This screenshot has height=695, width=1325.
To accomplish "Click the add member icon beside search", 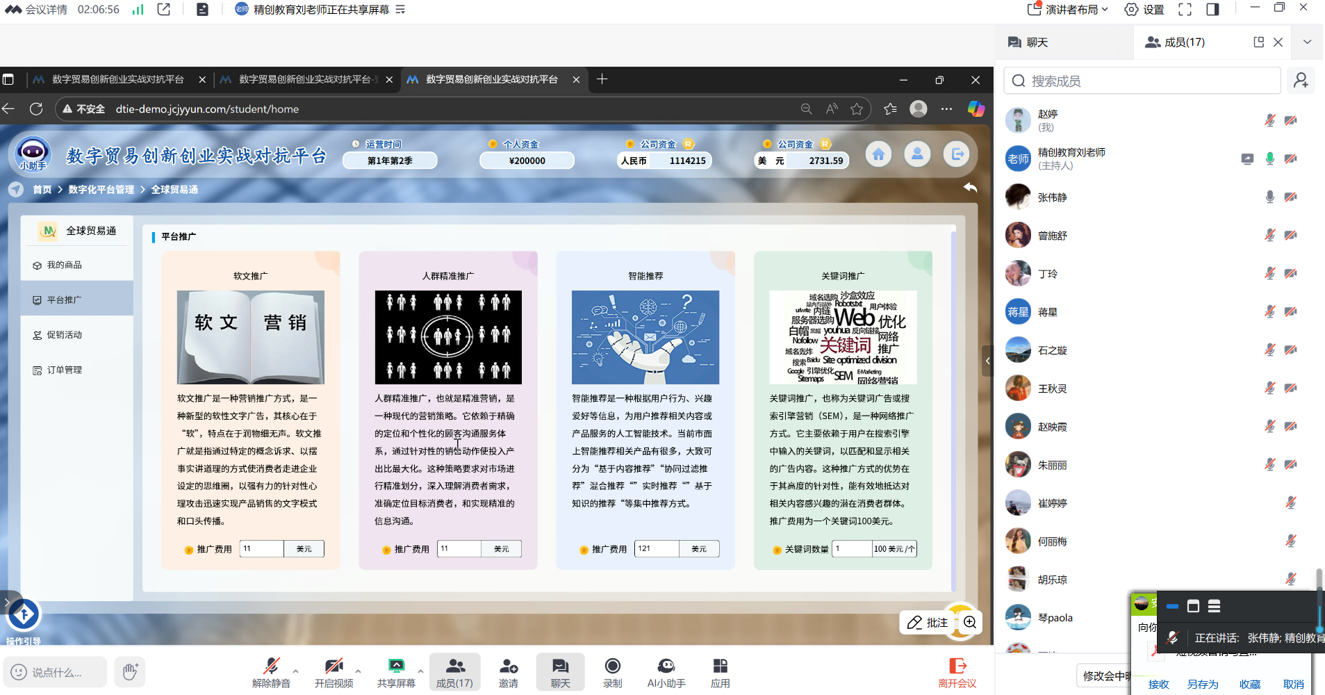I will pyautogui.click(x=1301, y=81).
